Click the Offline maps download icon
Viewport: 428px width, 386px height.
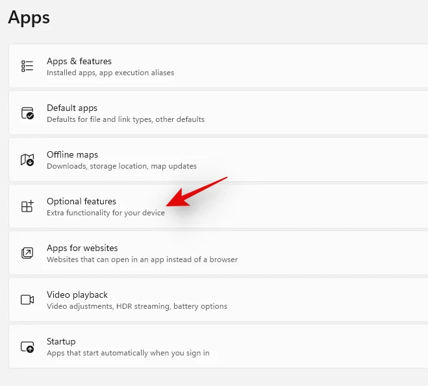click(x=27, y=160)
